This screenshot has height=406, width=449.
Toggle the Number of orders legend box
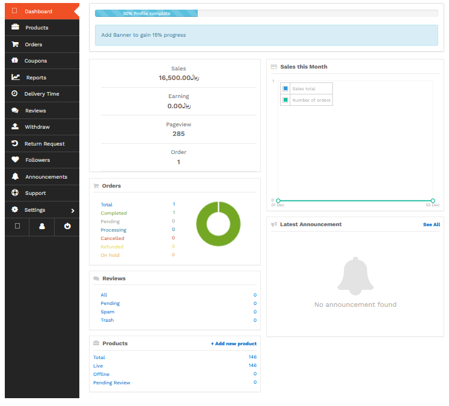[x=285, y=100]
